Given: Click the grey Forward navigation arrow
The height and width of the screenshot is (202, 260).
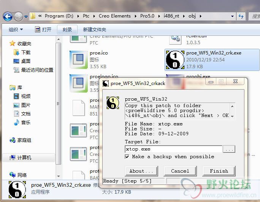Looking at the screenshot, I should point(18,16).
